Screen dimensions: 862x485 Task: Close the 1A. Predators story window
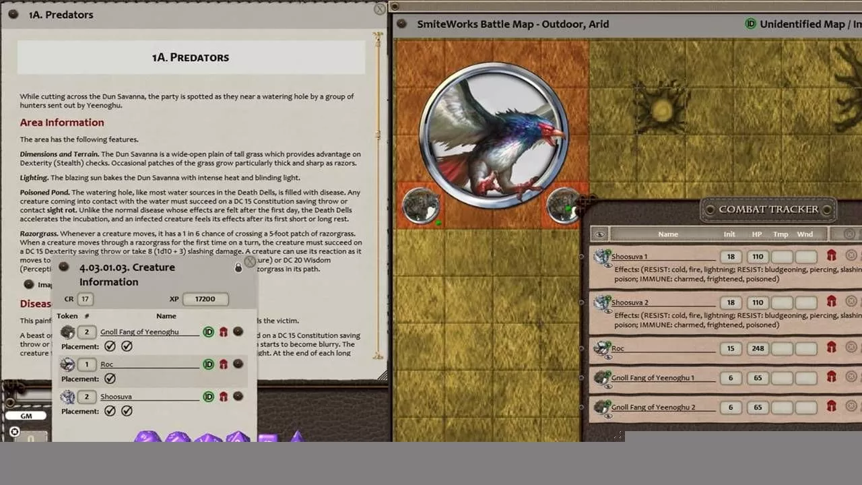(x=380, y=9)
